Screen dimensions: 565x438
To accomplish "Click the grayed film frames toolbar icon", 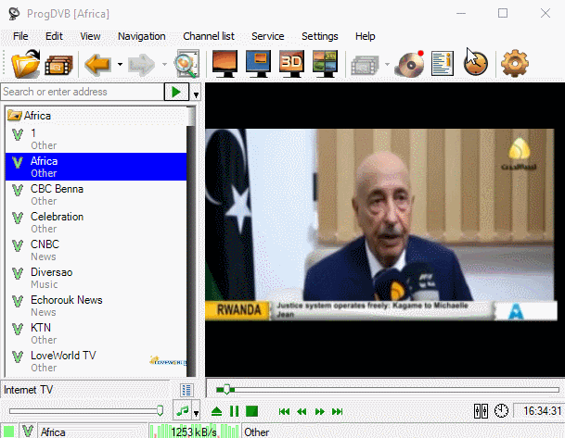I will [365, 65].
